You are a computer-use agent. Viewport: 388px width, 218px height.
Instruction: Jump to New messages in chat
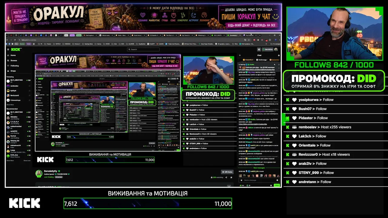(259, 168)
